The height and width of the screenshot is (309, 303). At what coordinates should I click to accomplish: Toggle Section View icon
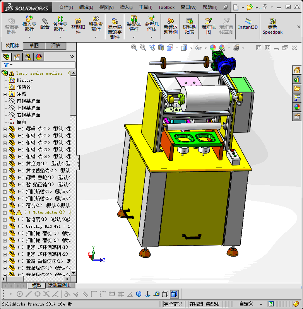(161, 48)
